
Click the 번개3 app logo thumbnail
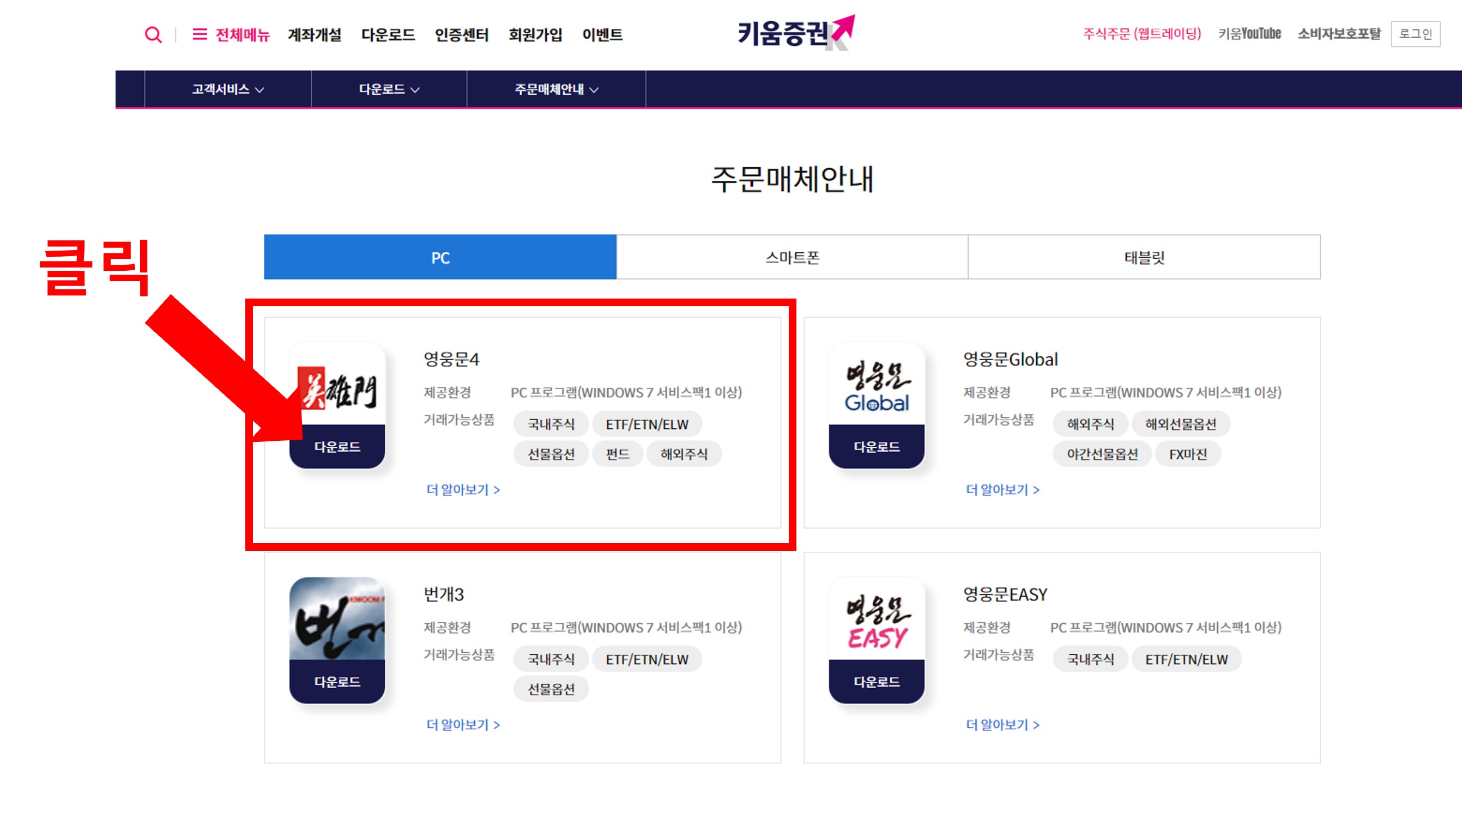click(x=337, y=619)
